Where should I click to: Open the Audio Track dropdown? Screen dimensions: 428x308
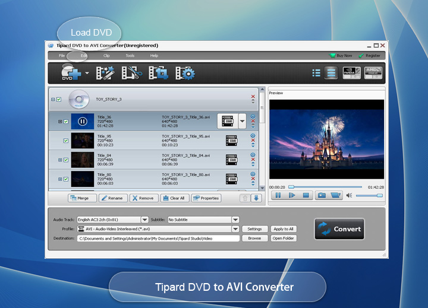click(x=144, y=220)
